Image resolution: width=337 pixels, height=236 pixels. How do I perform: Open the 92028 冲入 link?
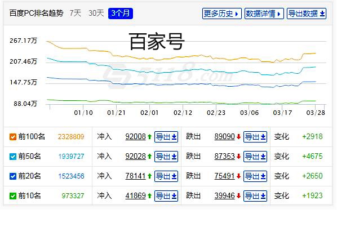135,157
